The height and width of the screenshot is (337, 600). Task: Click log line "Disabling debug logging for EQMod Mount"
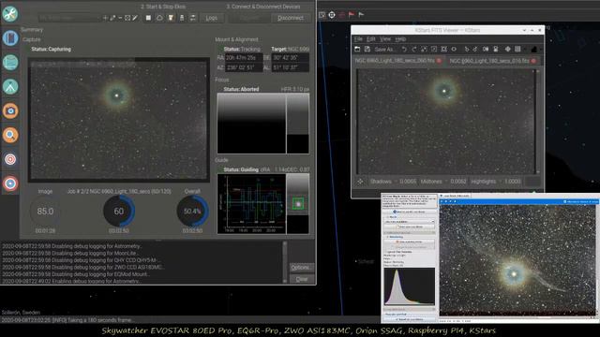77,274
